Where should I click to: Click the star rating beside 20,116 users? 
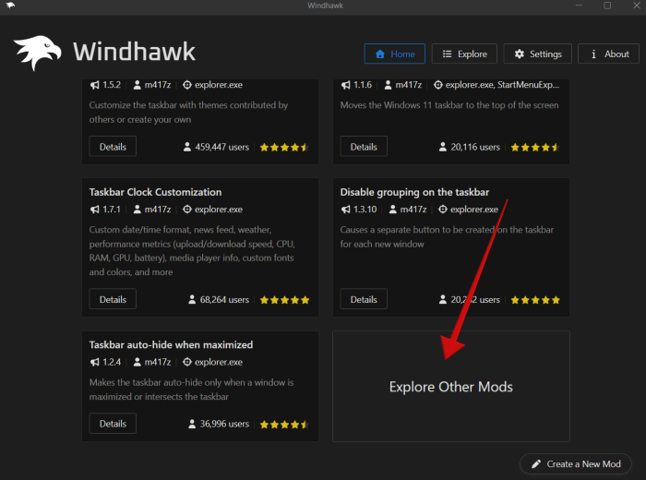tap(535, 148)
